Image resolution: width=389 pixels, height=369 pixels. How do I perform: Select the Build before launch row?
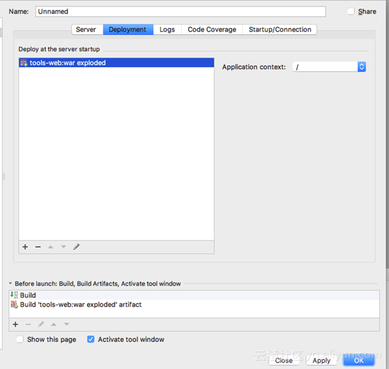pyautogui.click(x=194, y=295)
